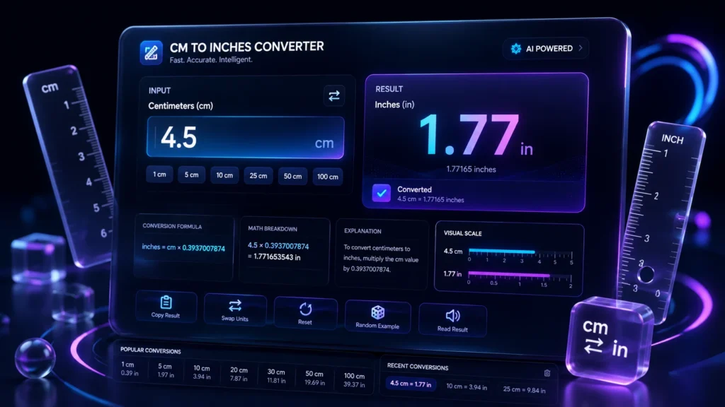Select popular conversion 50 cm 19.69 in
Image resolution: width=725 pixels, height=407 pixels.
click(x=314, y=378)
